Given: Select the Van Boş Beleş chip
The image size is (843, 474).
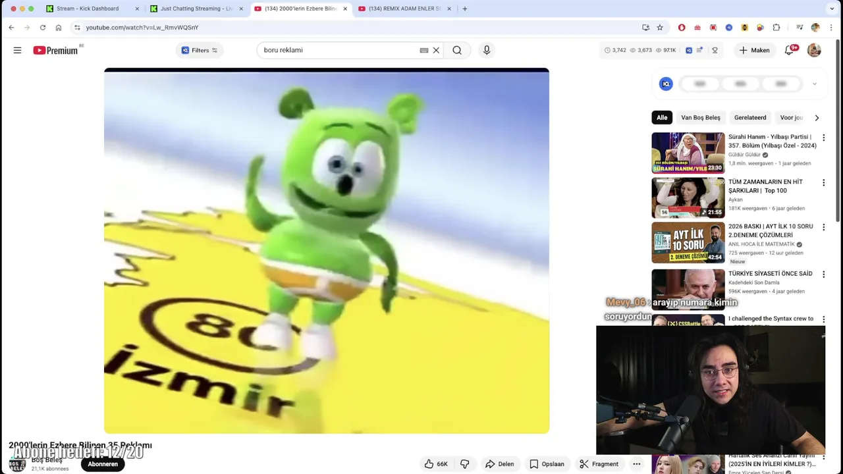Looking at the screenshot, I should pos(701,118).
